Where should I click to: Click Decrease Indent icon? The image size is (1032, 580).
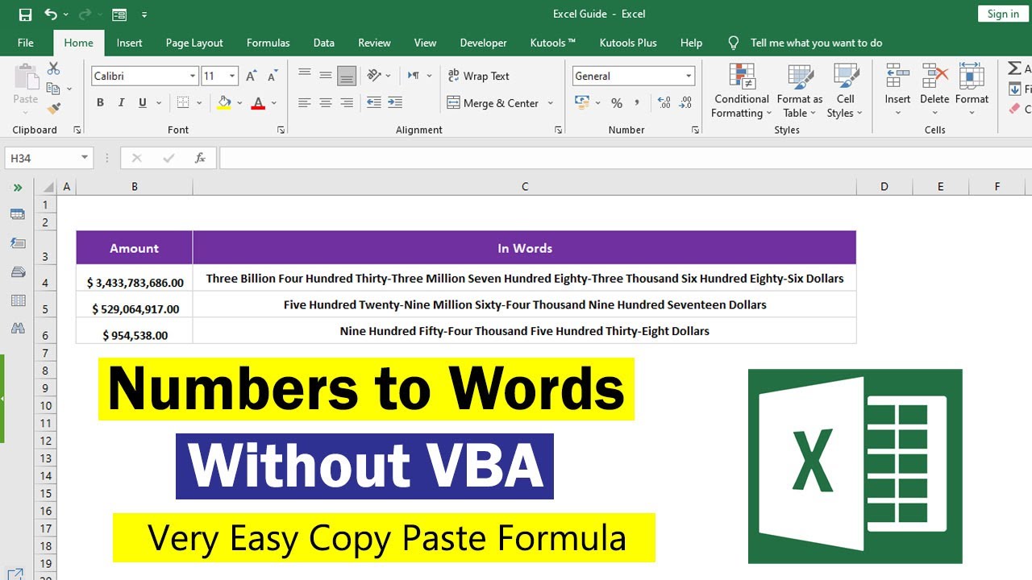pyautogui.click(x=374, y=102)
